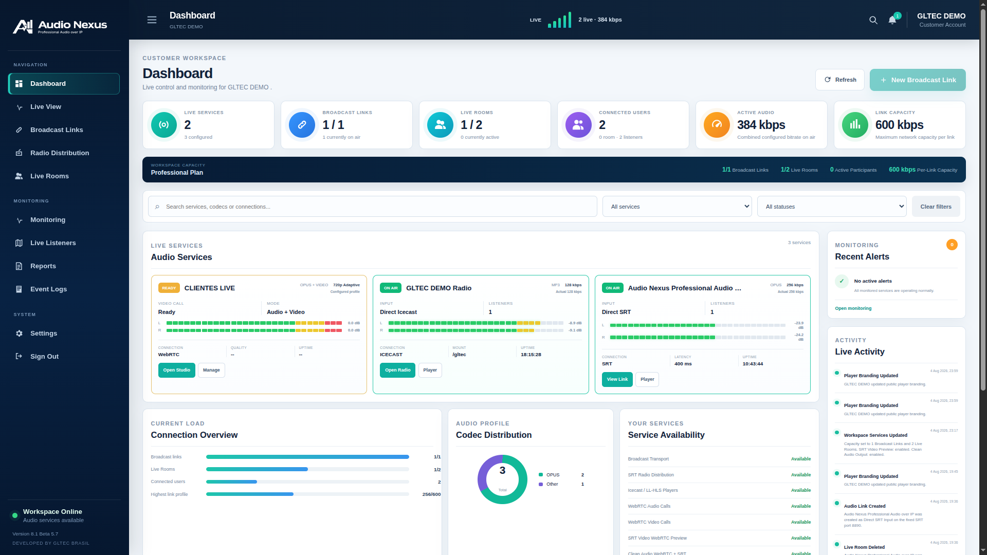Click the Live Rooms people icon in sidebar

(19, 176)
